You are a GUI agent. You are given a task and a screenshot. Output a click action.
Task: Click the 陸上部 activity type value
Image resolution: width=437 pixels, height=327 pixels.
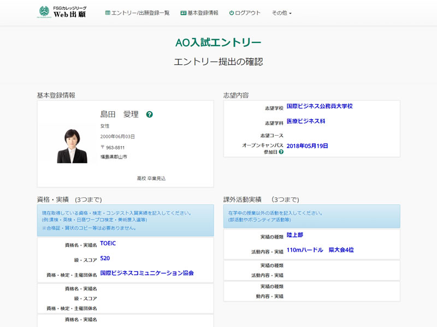(296, 235)
